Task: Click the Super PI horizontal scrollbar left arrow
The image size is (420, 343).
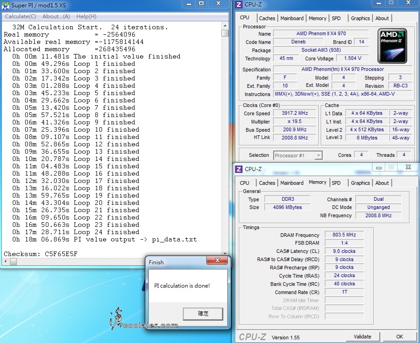Action: [x=5, y=261]
